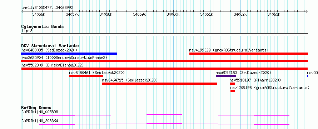318x129 pixels.
Task: Click the chr11:34055477..34063992 coordinate label
Action: (x=47, y=8)
